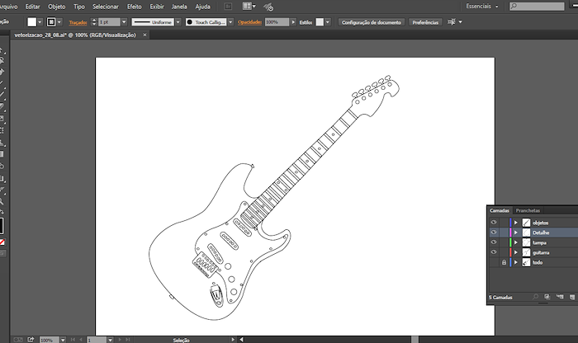578x343 pixels.
Task: Click the Opacidade link to open transparency panel
Action: coord(249,22)
